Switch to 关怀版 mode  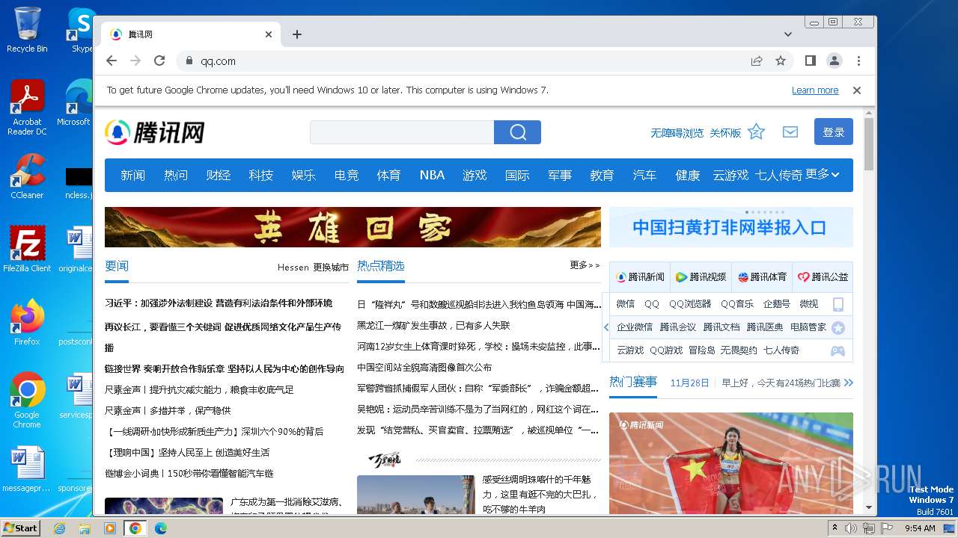coord(725,133)
